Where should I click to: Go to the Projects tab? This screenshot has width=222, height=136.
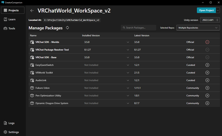click(13, 10)
